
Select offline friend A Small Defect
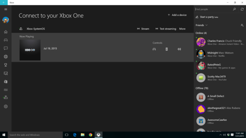coord(220,97)
